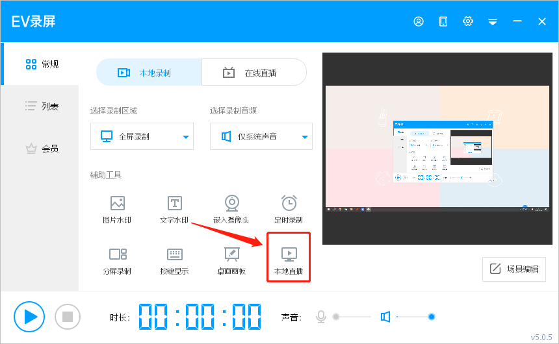Click the 场景编辑 scene edit button
This screenshot has width=559, height=344.
513,269
